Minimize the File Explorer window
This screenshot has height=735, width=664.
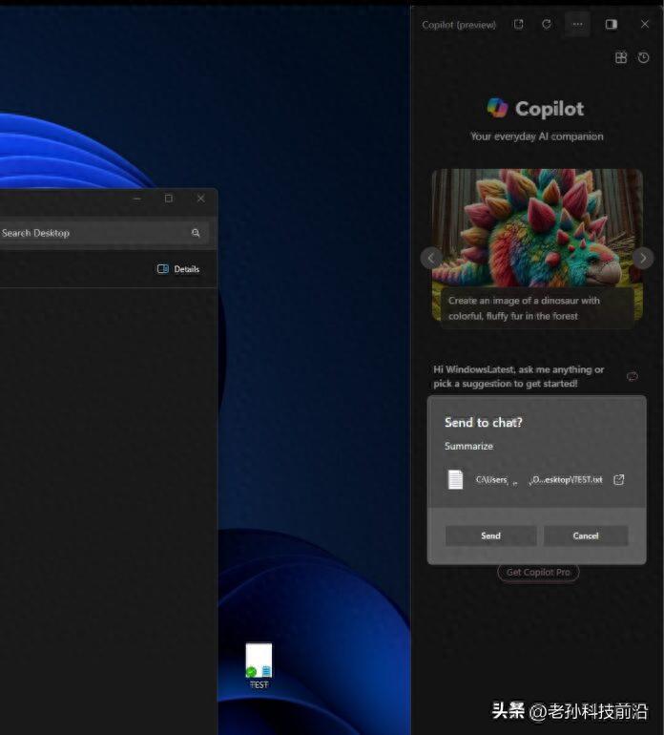[136, 199]
